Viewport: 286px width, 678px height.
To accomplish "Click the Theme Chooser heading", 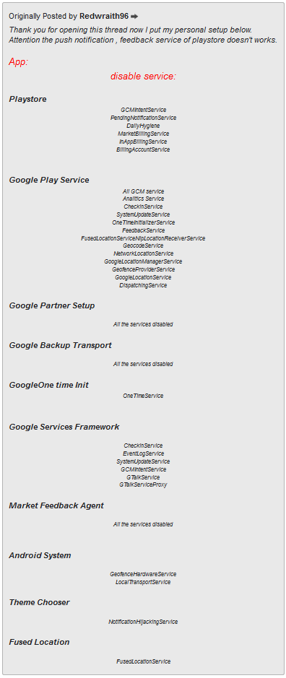I will coord(40,602).
